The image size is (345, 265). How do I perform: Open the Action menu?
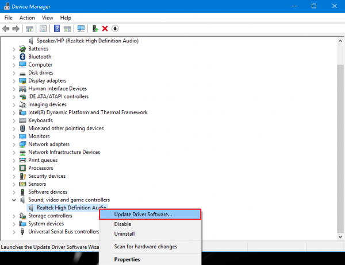27,18
